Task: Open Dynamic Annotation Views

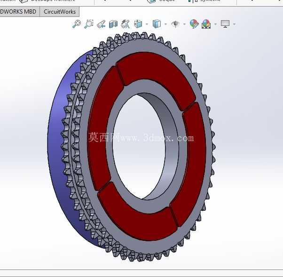Action: [126, 24]
